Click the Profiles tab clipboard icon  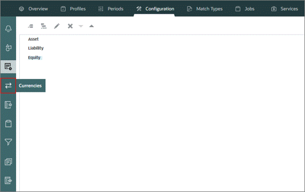pos(63,9)
